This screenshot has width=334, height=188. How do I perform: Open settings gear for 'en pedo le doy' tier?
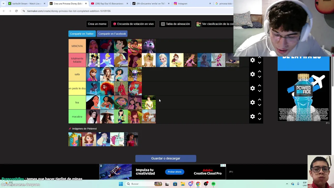tap(252, 88)
